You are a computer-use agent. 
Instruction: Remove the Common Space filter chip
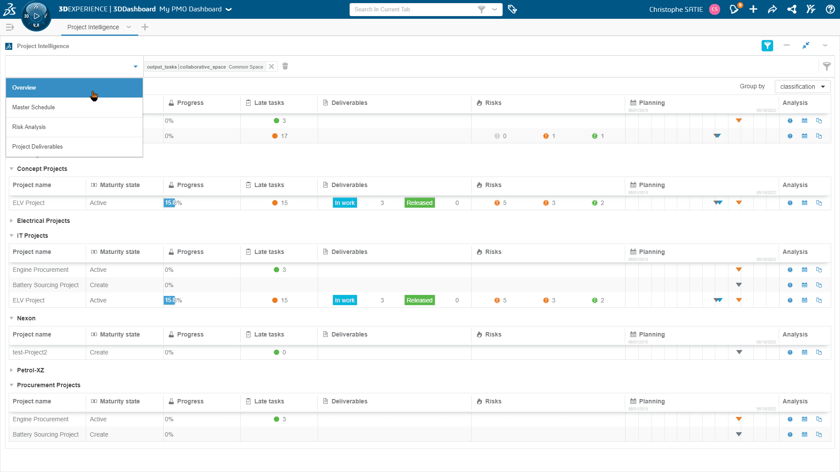coord(271,66)
